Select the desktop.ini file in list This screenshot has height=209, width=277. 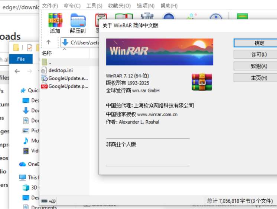60,70
